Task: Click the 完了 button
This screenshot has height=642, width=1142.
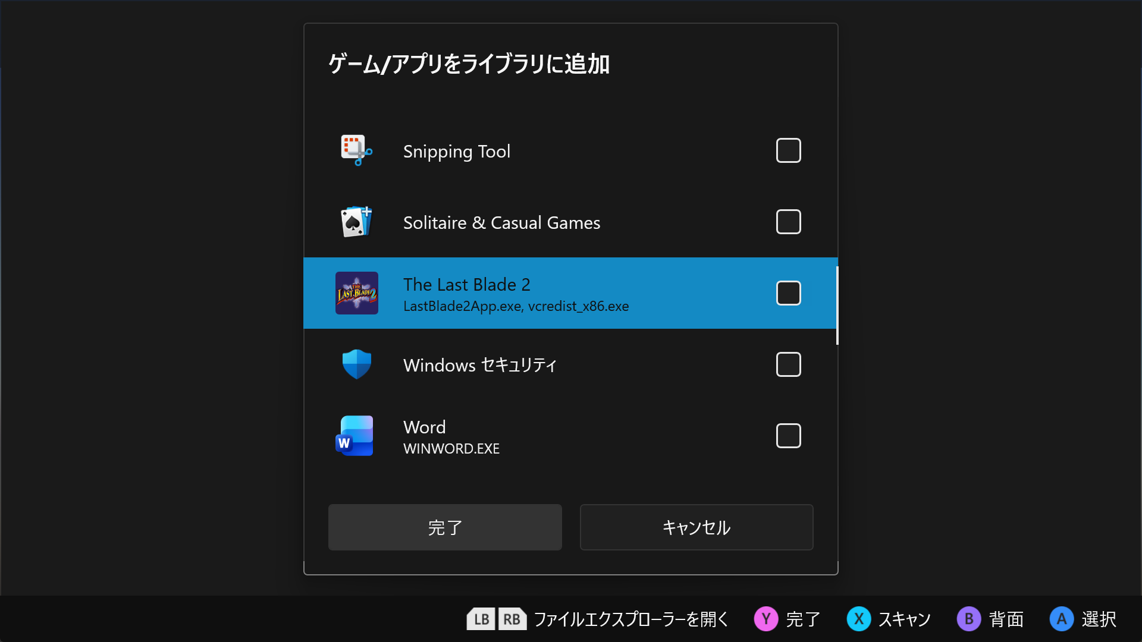Action: (445, 527)
